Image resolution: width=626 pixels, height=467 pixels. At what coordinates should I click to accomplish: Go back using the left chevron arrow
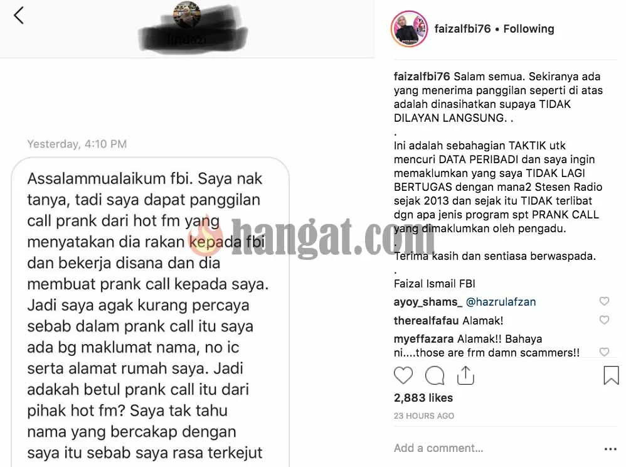[19, 16]
